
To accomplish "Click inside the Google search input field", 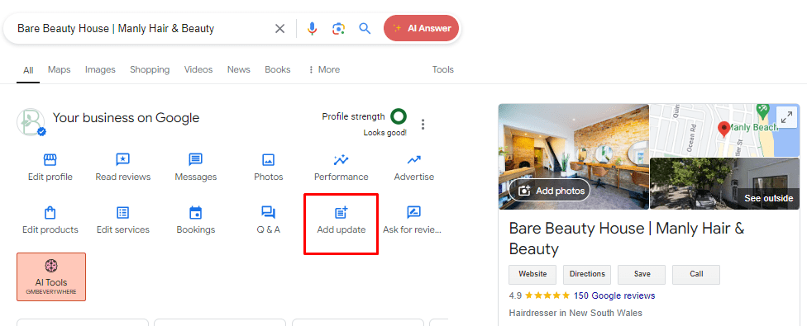I will pos(141,29).
